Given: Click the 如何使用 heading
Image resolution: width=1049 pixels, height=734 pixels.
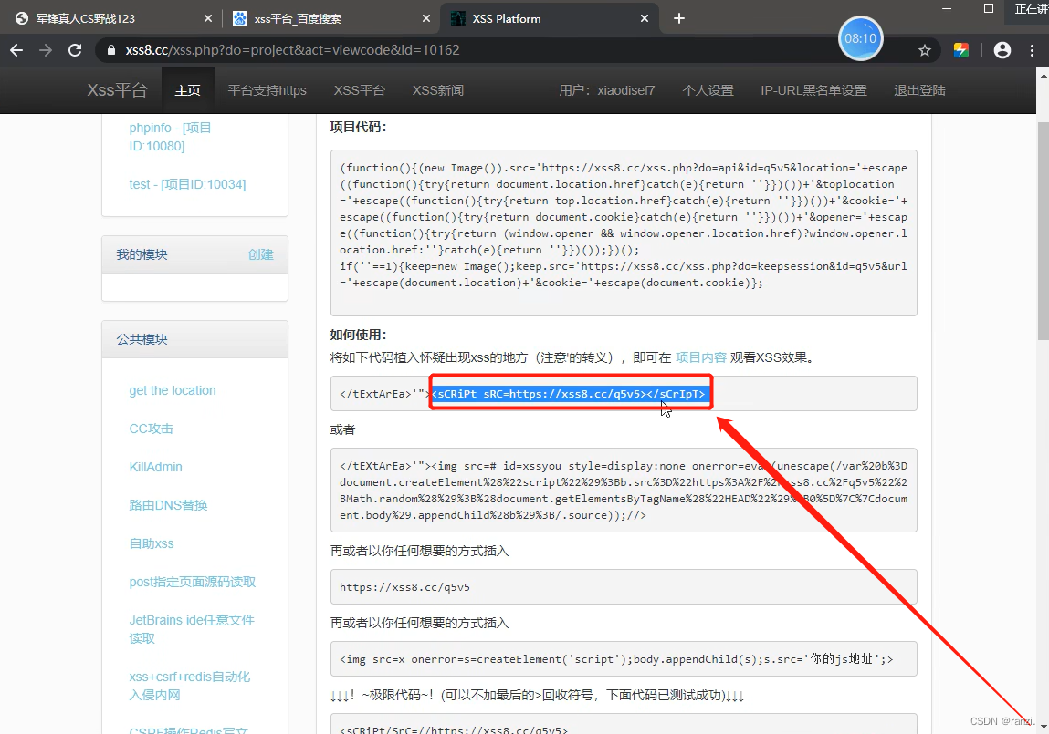Looking at the screenshot, I should pos(359,335).
